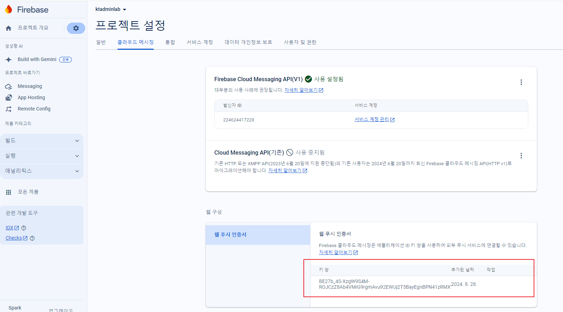
Task: Click the help icon next to Checks
Action: point(32,238)
